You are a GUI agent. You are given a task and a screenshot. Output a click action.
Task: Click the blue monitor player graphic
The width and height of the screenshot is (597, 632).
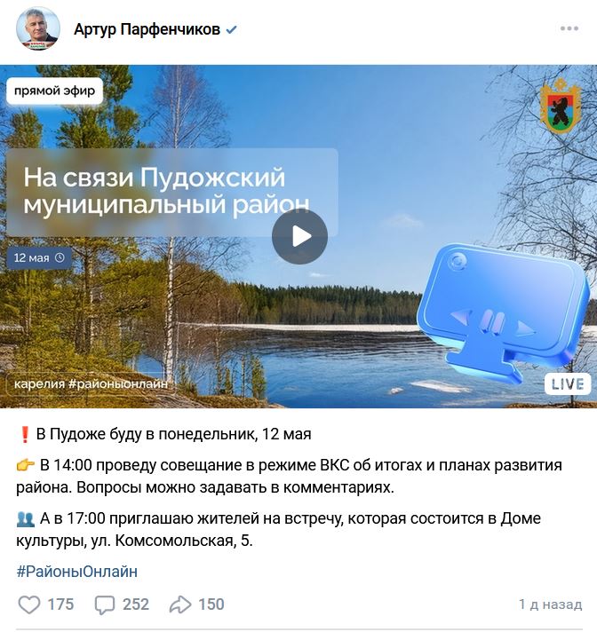point(501,311)
